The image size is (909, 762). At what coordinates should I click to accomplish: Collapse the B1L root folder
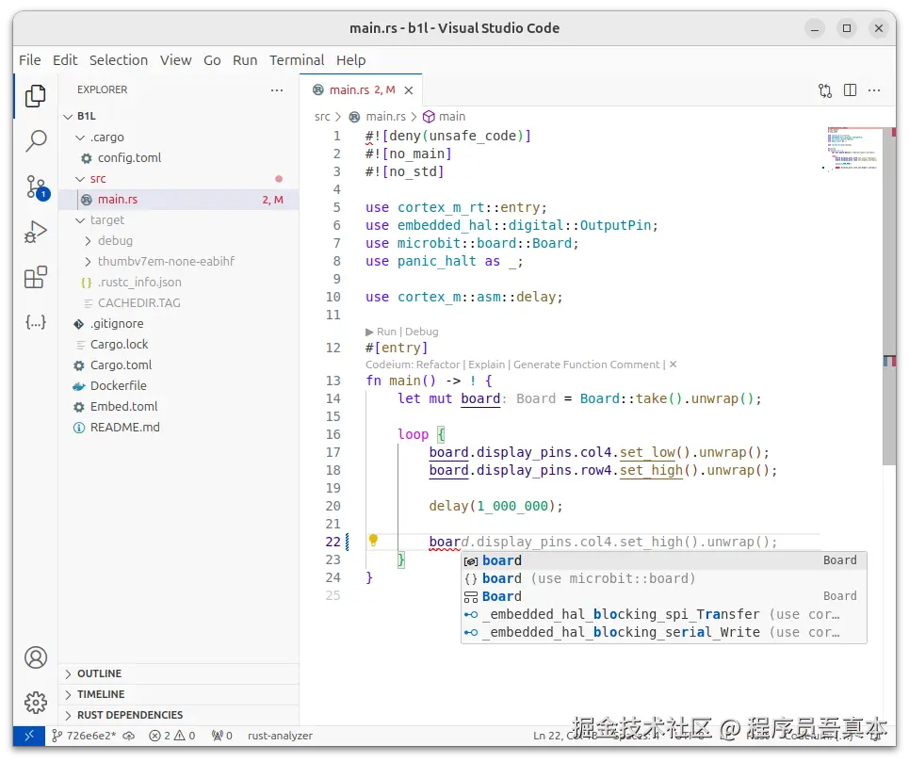(x=68, y=117)
